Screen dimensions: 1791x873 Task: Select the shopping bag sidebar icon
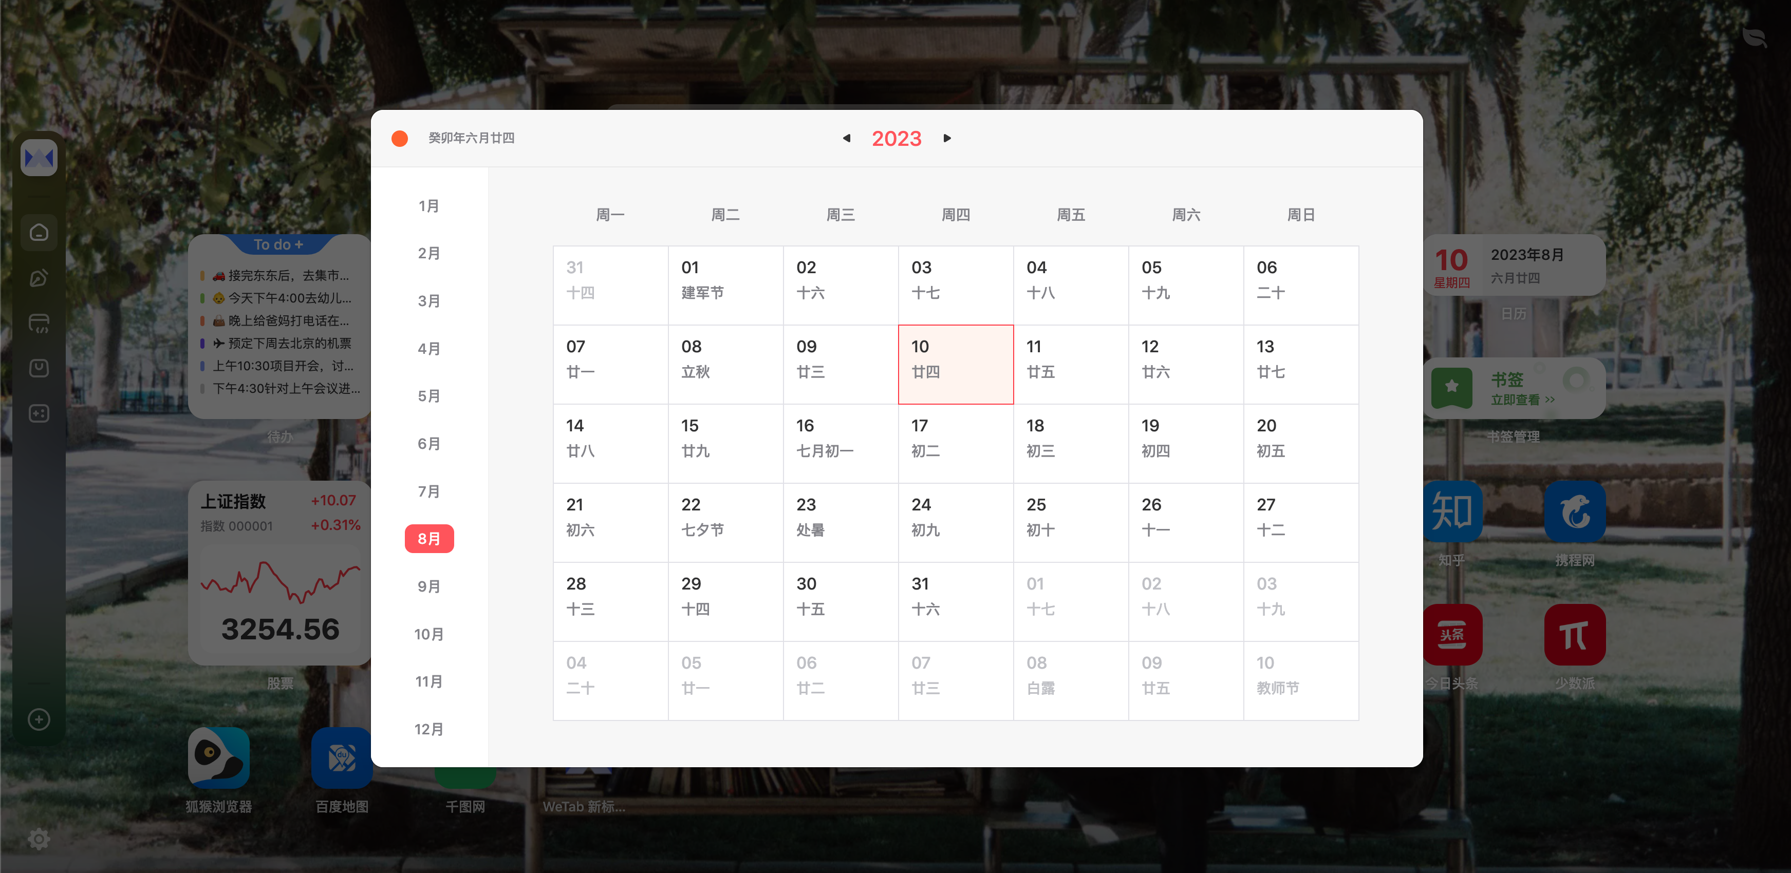[39, 368]
